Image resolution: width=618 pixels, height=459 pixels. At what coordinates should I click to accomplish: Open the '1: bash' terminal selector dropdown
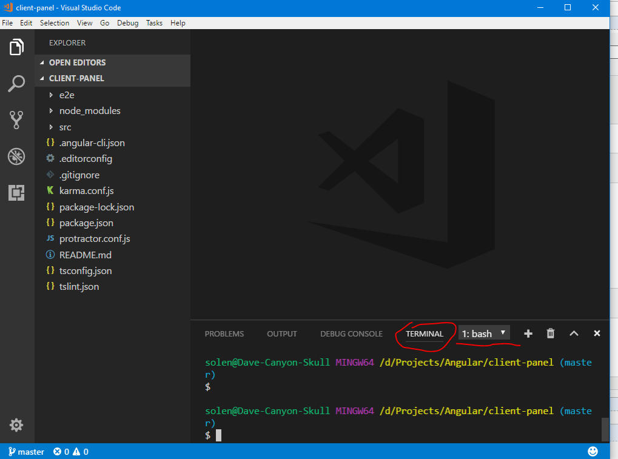pos(484,333)
